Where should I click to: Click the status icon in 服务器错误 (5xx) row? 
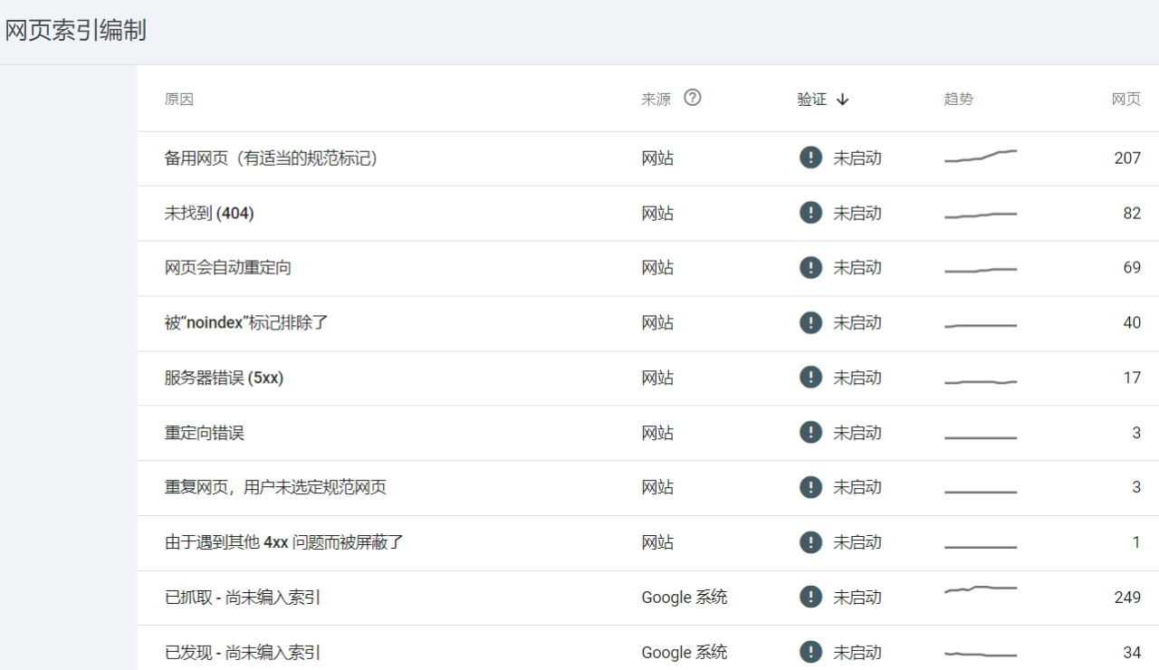[810, 378]
